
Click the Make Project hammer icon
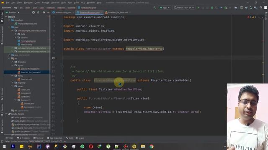click(x=155, y=7)
